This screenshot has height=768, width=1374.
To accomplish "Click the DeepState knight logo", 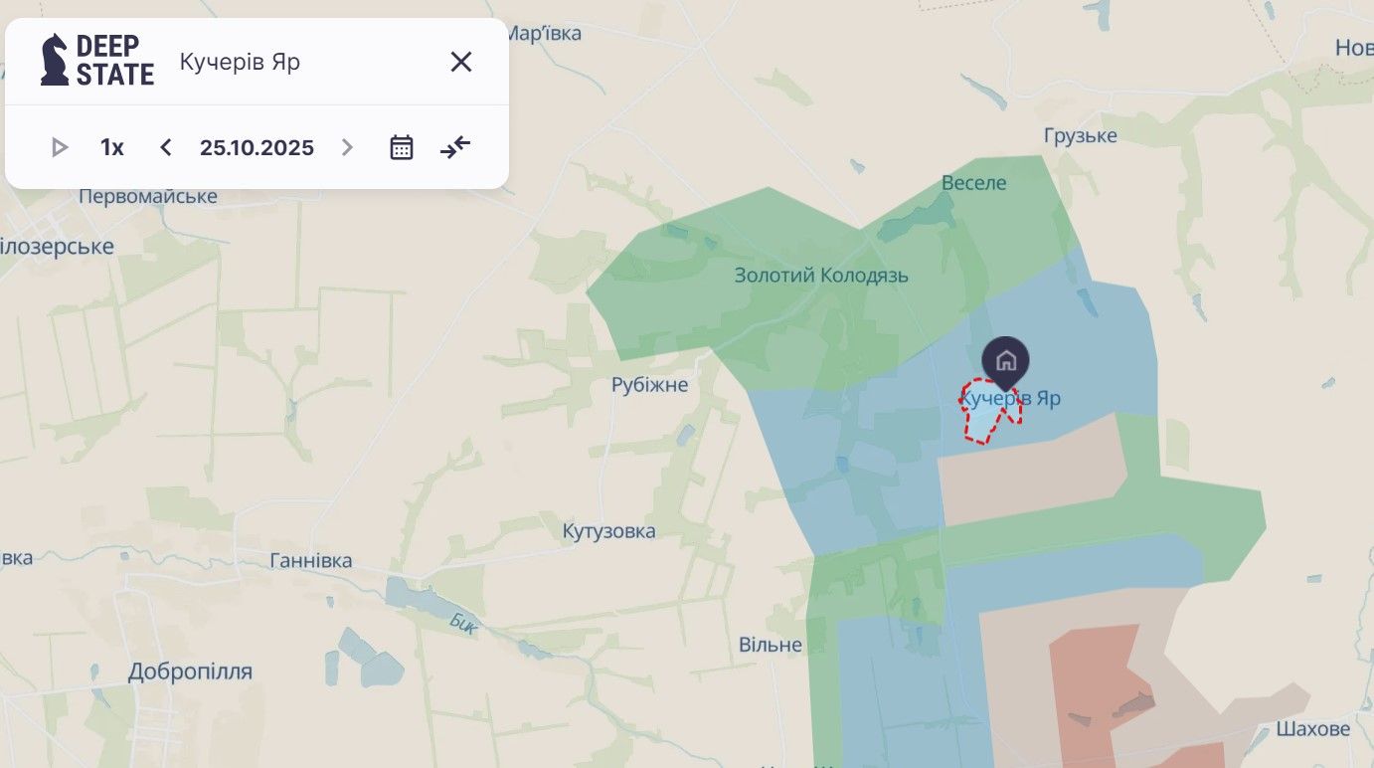I will [x=55, y=61].
